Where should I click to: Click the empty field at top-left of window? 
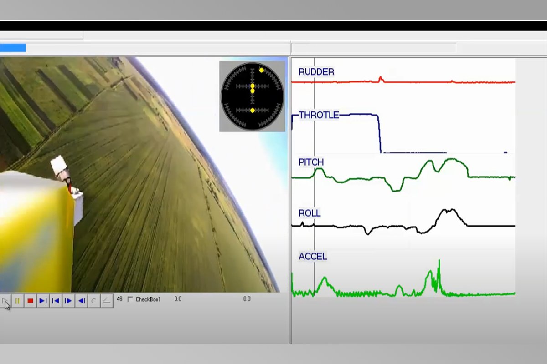pyautogui.click(x=41, y=35)
